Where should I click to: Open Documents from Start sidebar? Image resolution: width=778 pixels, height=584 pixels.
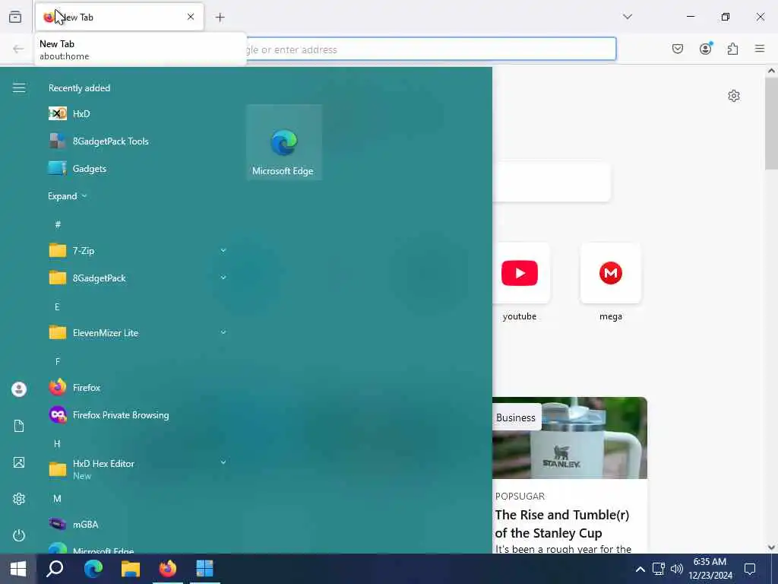pos(19,426)
